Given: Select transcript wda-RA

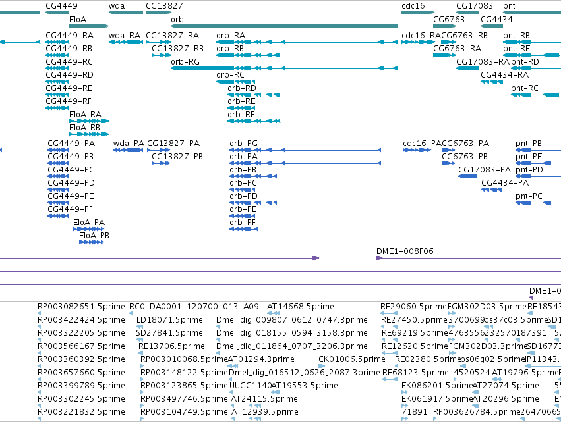Looking at the screenshot, I should 125,36.
